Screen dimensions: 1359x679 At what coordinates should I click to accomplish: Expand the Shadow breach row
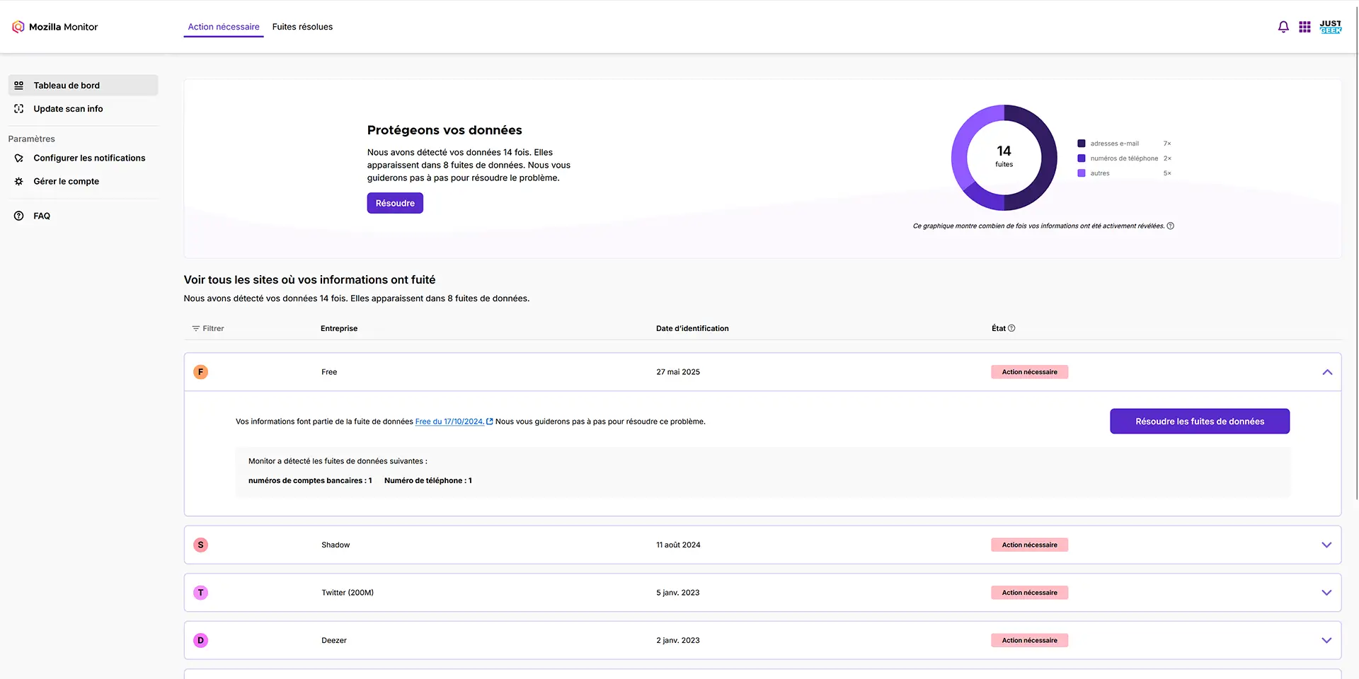pos(1327,545)
